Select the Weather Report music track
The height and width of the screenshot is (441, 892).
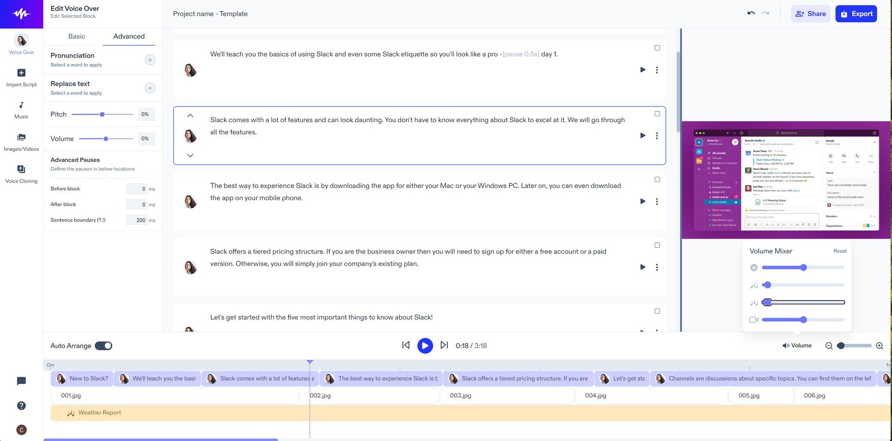(470, 413)
